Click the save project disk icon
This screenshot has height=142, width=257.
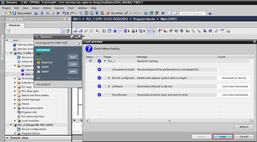[15, 13]
